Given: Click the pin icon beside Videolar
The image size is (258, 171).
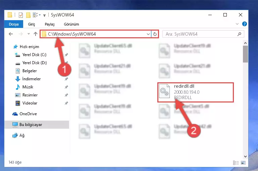Looking at the screenshot, I should tap(66, 103).
